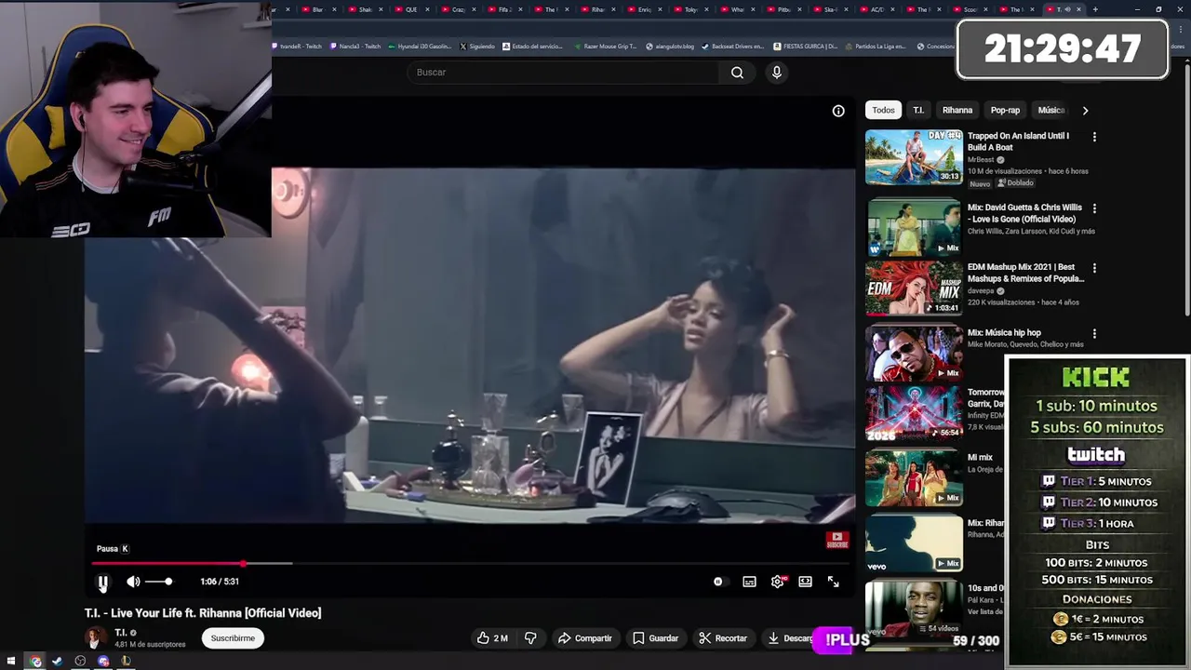Open League of Legends taskbar icon
The image size is (1191, 670).
click(x=126, y=662)
